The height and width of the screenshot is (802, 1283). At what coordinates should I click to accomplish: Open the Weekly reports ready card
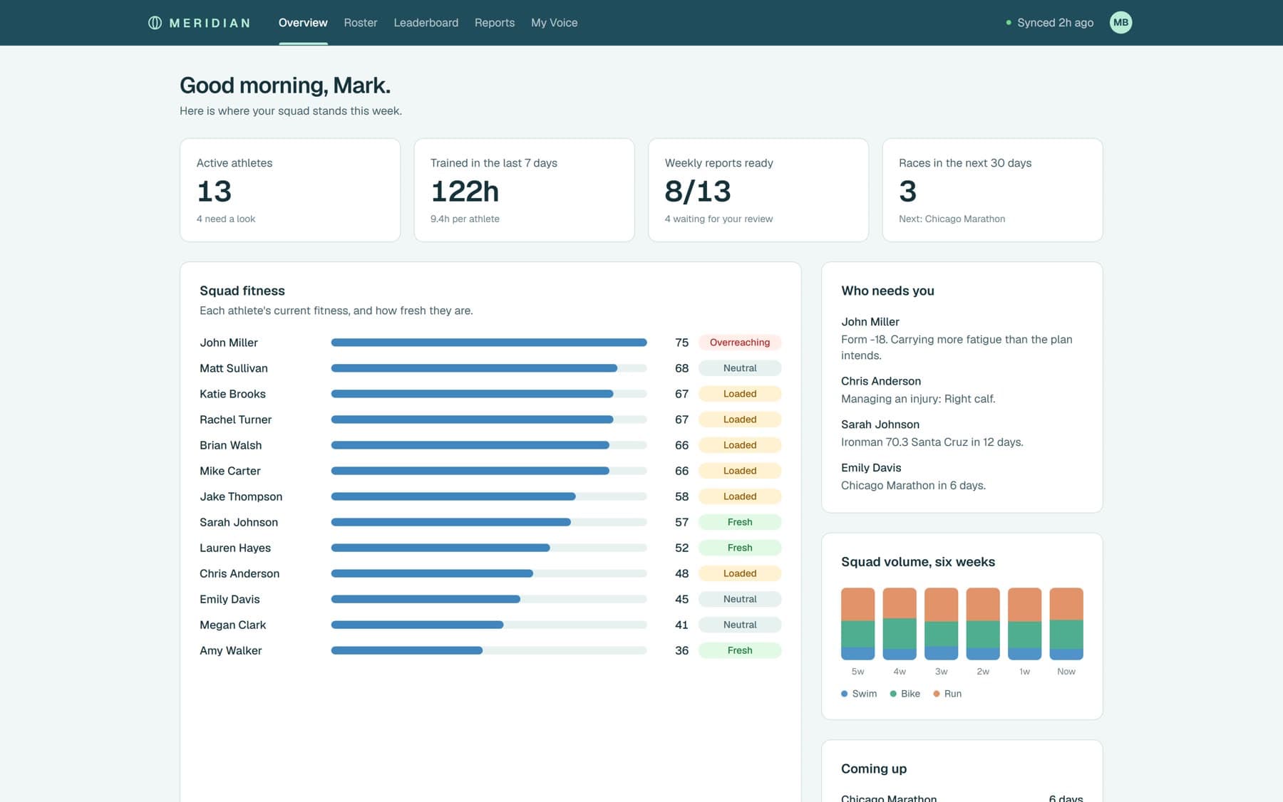758,190
